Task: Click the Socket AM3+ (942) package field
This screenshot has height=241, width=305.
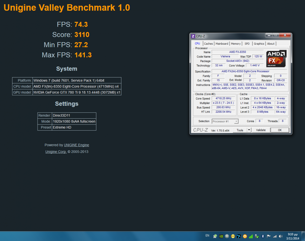Action: tap(238, 61)
